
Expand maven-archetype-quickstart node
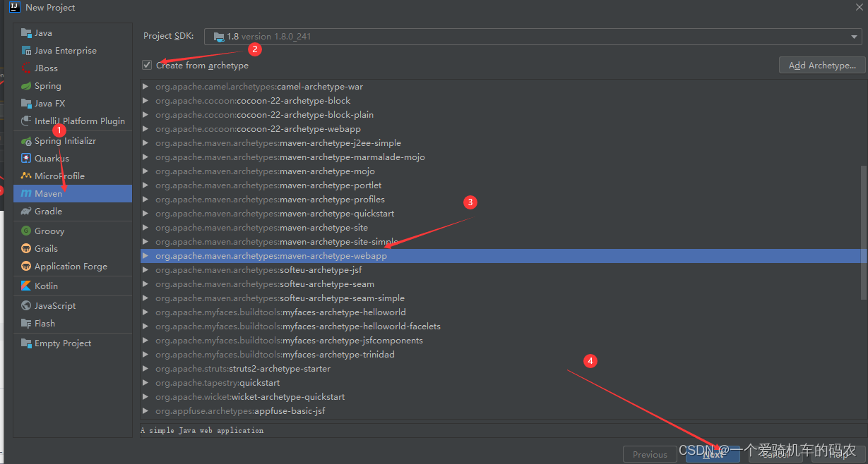[145, 214]
